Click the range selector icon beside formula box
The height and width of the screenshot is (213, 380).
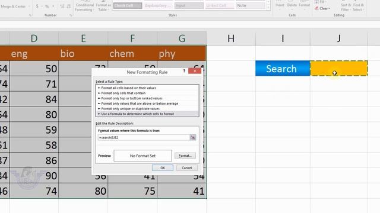point(192,137)
